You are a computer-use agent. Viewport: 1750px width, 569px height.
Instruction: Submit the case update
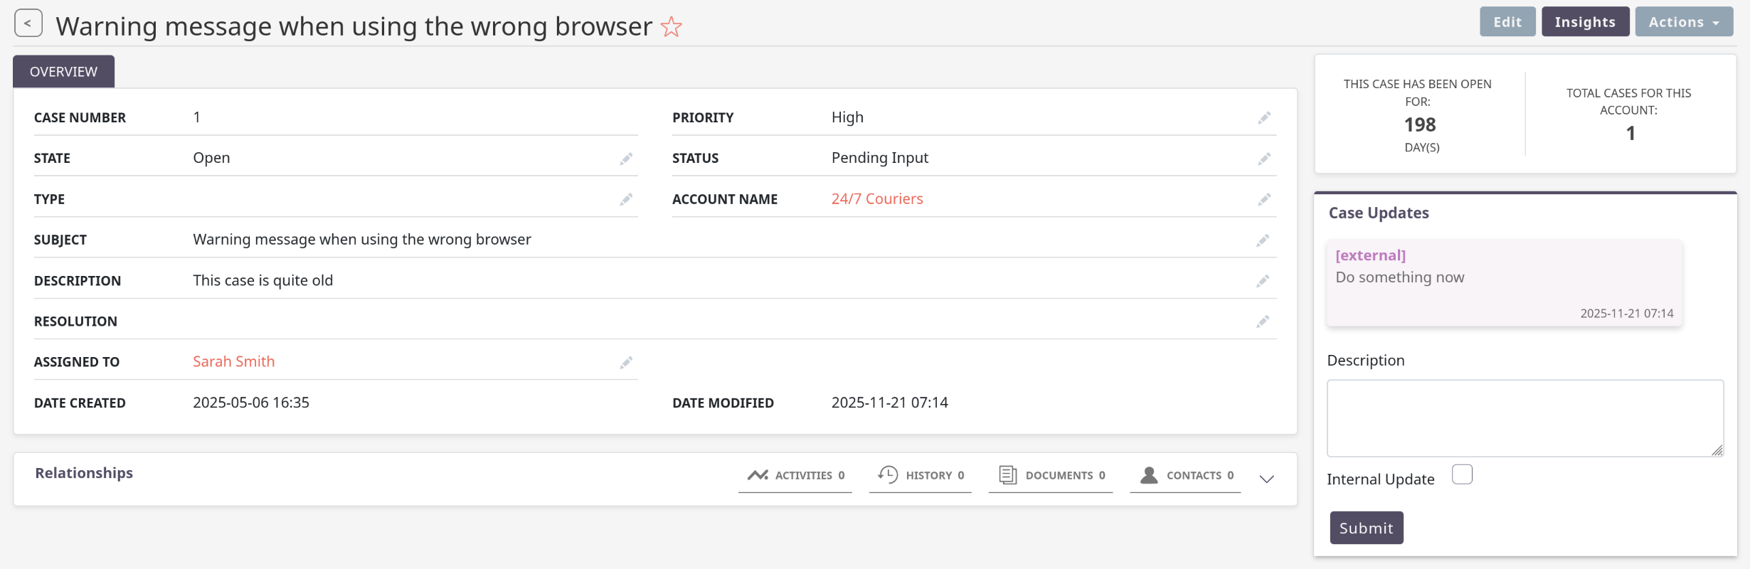click(x=1366, y=528)
